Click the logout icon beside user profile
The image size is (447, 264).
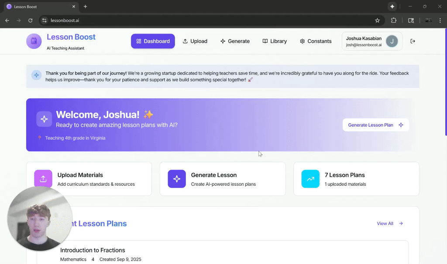(x=413, y=41)
